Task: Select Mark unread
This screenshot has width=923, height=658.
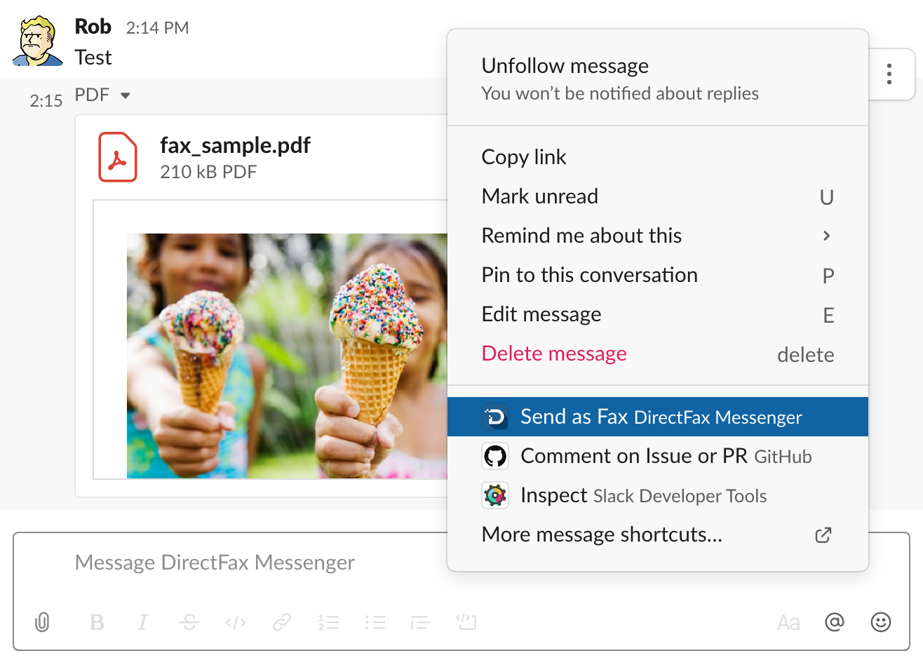Action: [658, 196]
